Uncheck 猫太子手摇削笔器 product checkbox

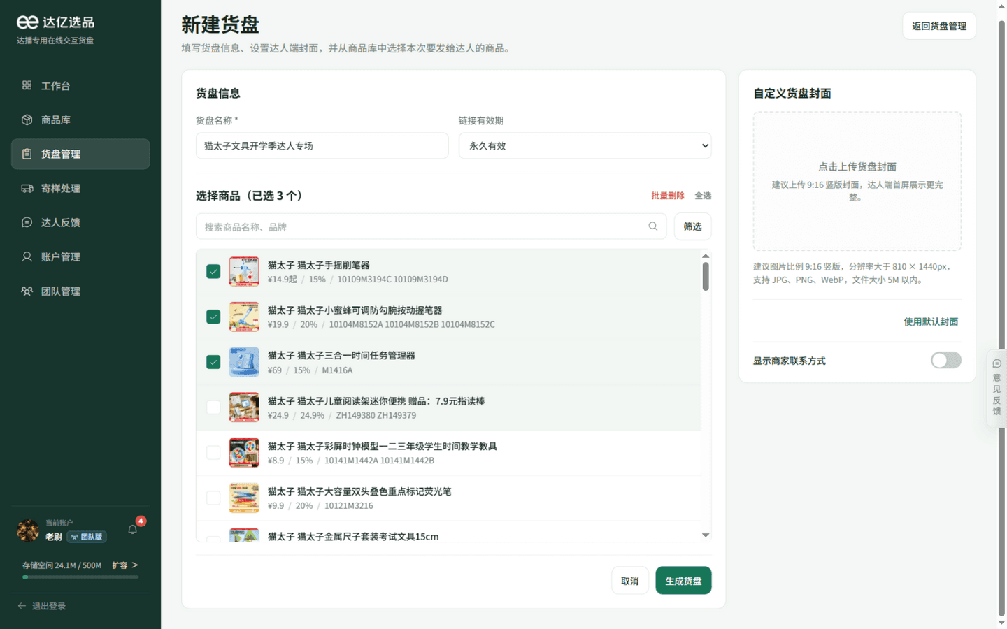pyautogui.click(x=213, y=271)
